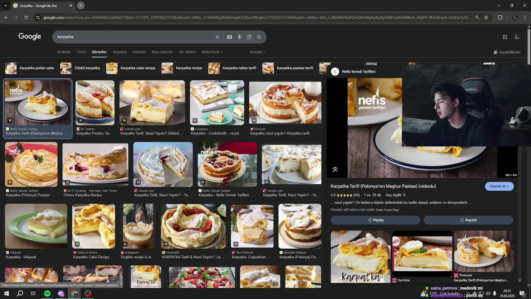The height and width of the screenshot is (299, 531).
Task: Select the Cilekli karpatka chip
Action: point(82,68)
